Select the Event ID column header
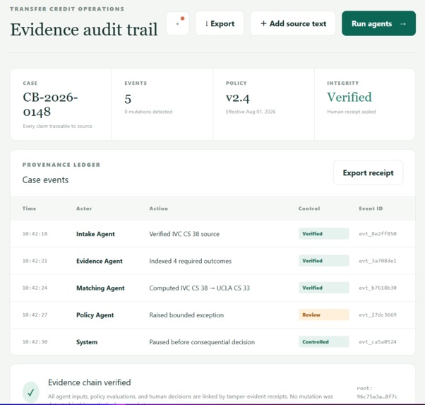This screenshot has height=405, width=425. click(371, 209)
